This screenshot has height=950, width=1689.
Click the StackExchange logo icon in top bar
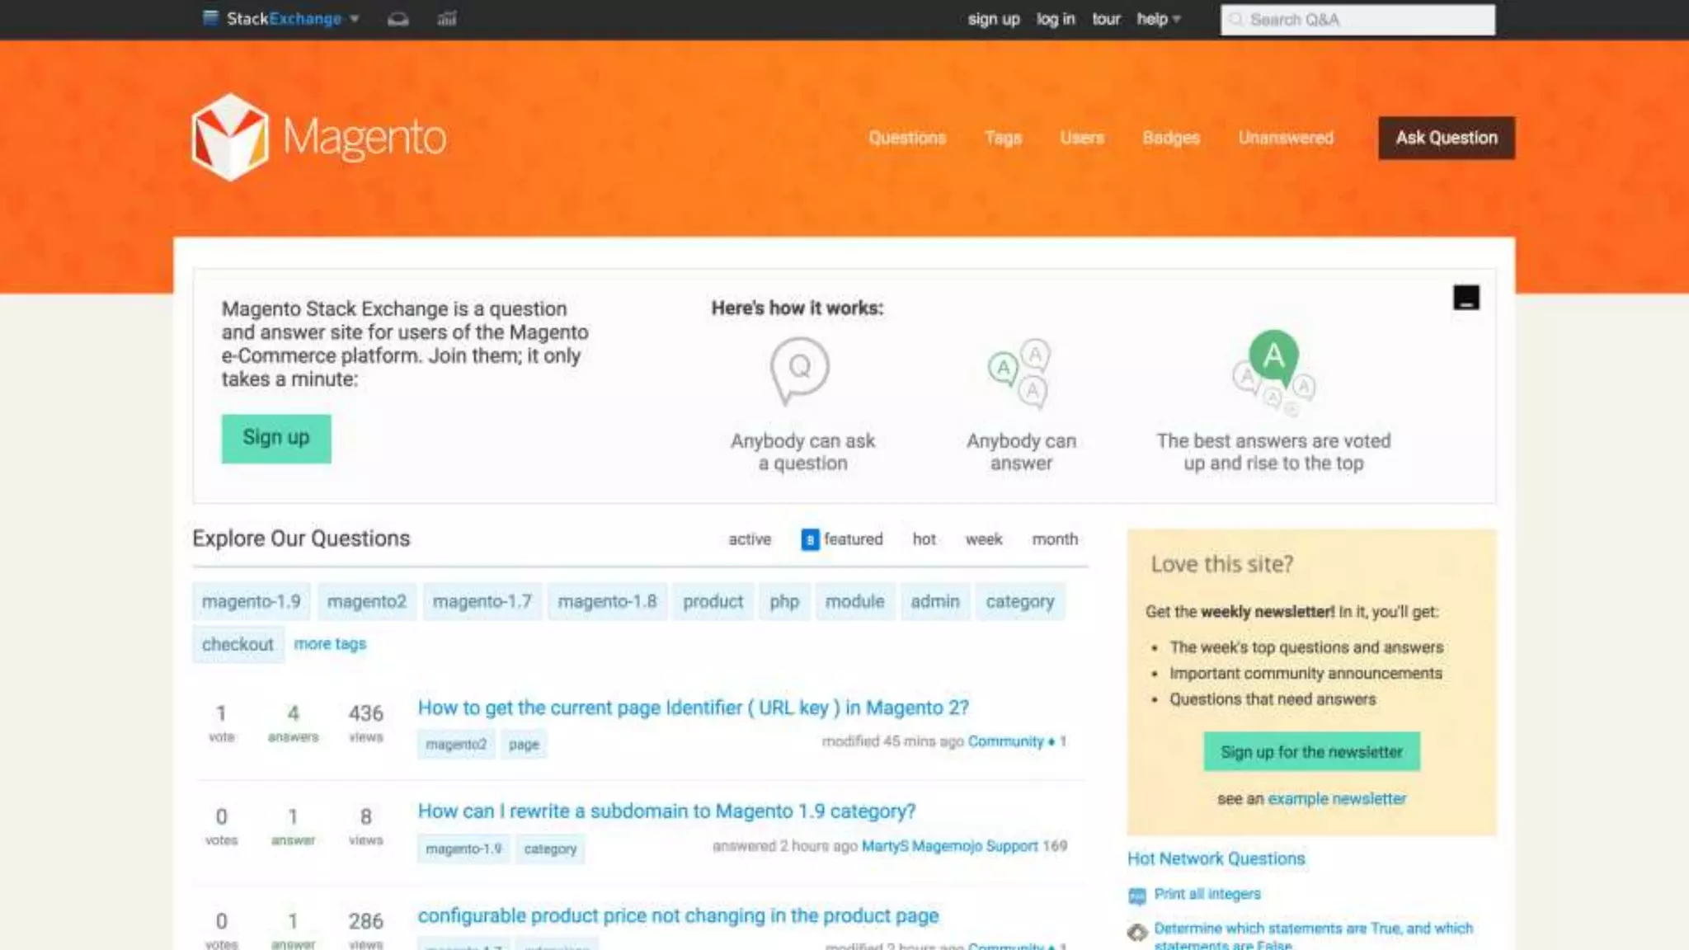(210, 18)
